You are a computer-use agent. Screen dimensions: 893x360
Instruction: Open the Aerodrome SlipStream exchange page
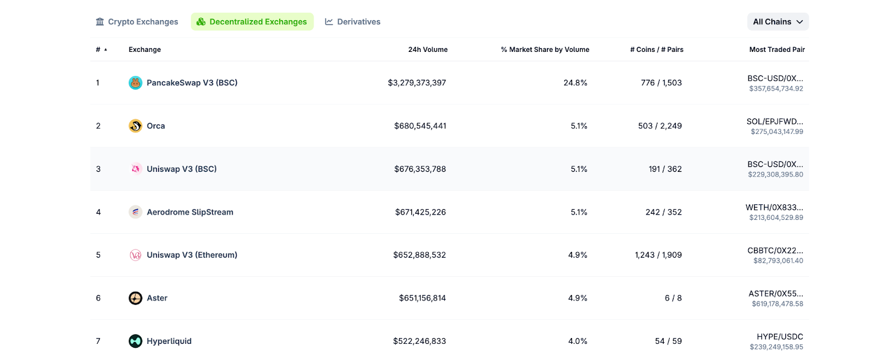pyautogui.click(x=190, y=212)
